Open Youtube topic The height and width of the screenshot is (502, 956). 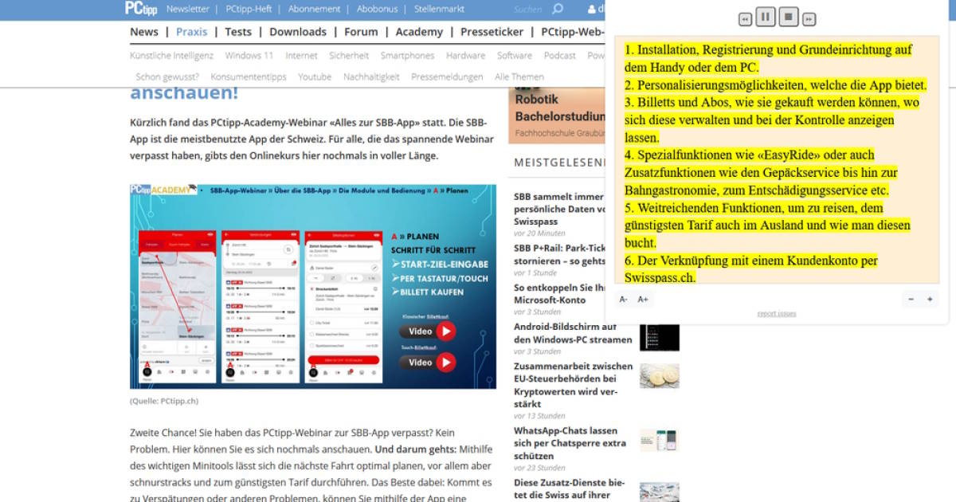click(x=315, y=77)
